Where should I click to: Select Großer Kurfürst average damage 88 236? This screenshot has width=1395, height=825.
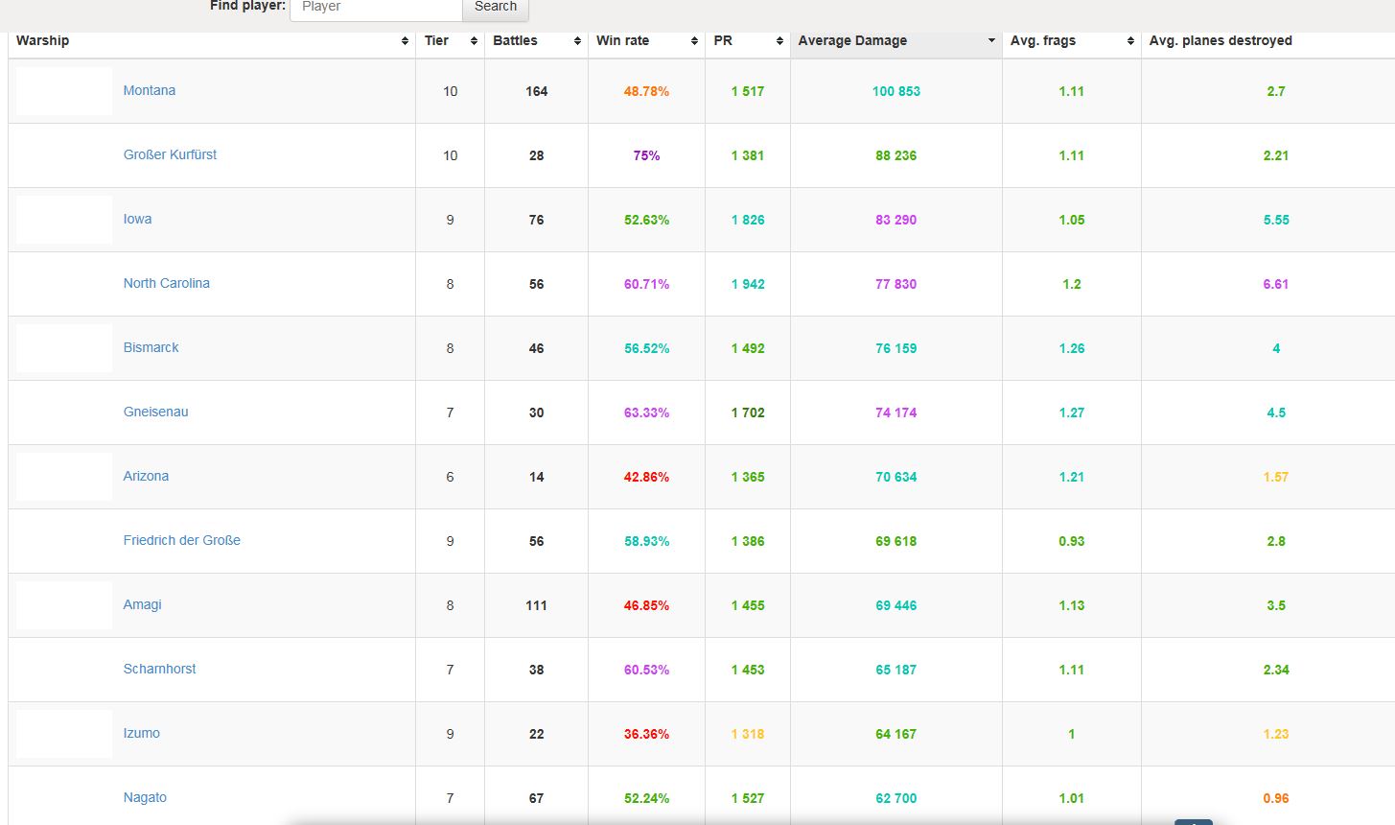pos(895,155)
